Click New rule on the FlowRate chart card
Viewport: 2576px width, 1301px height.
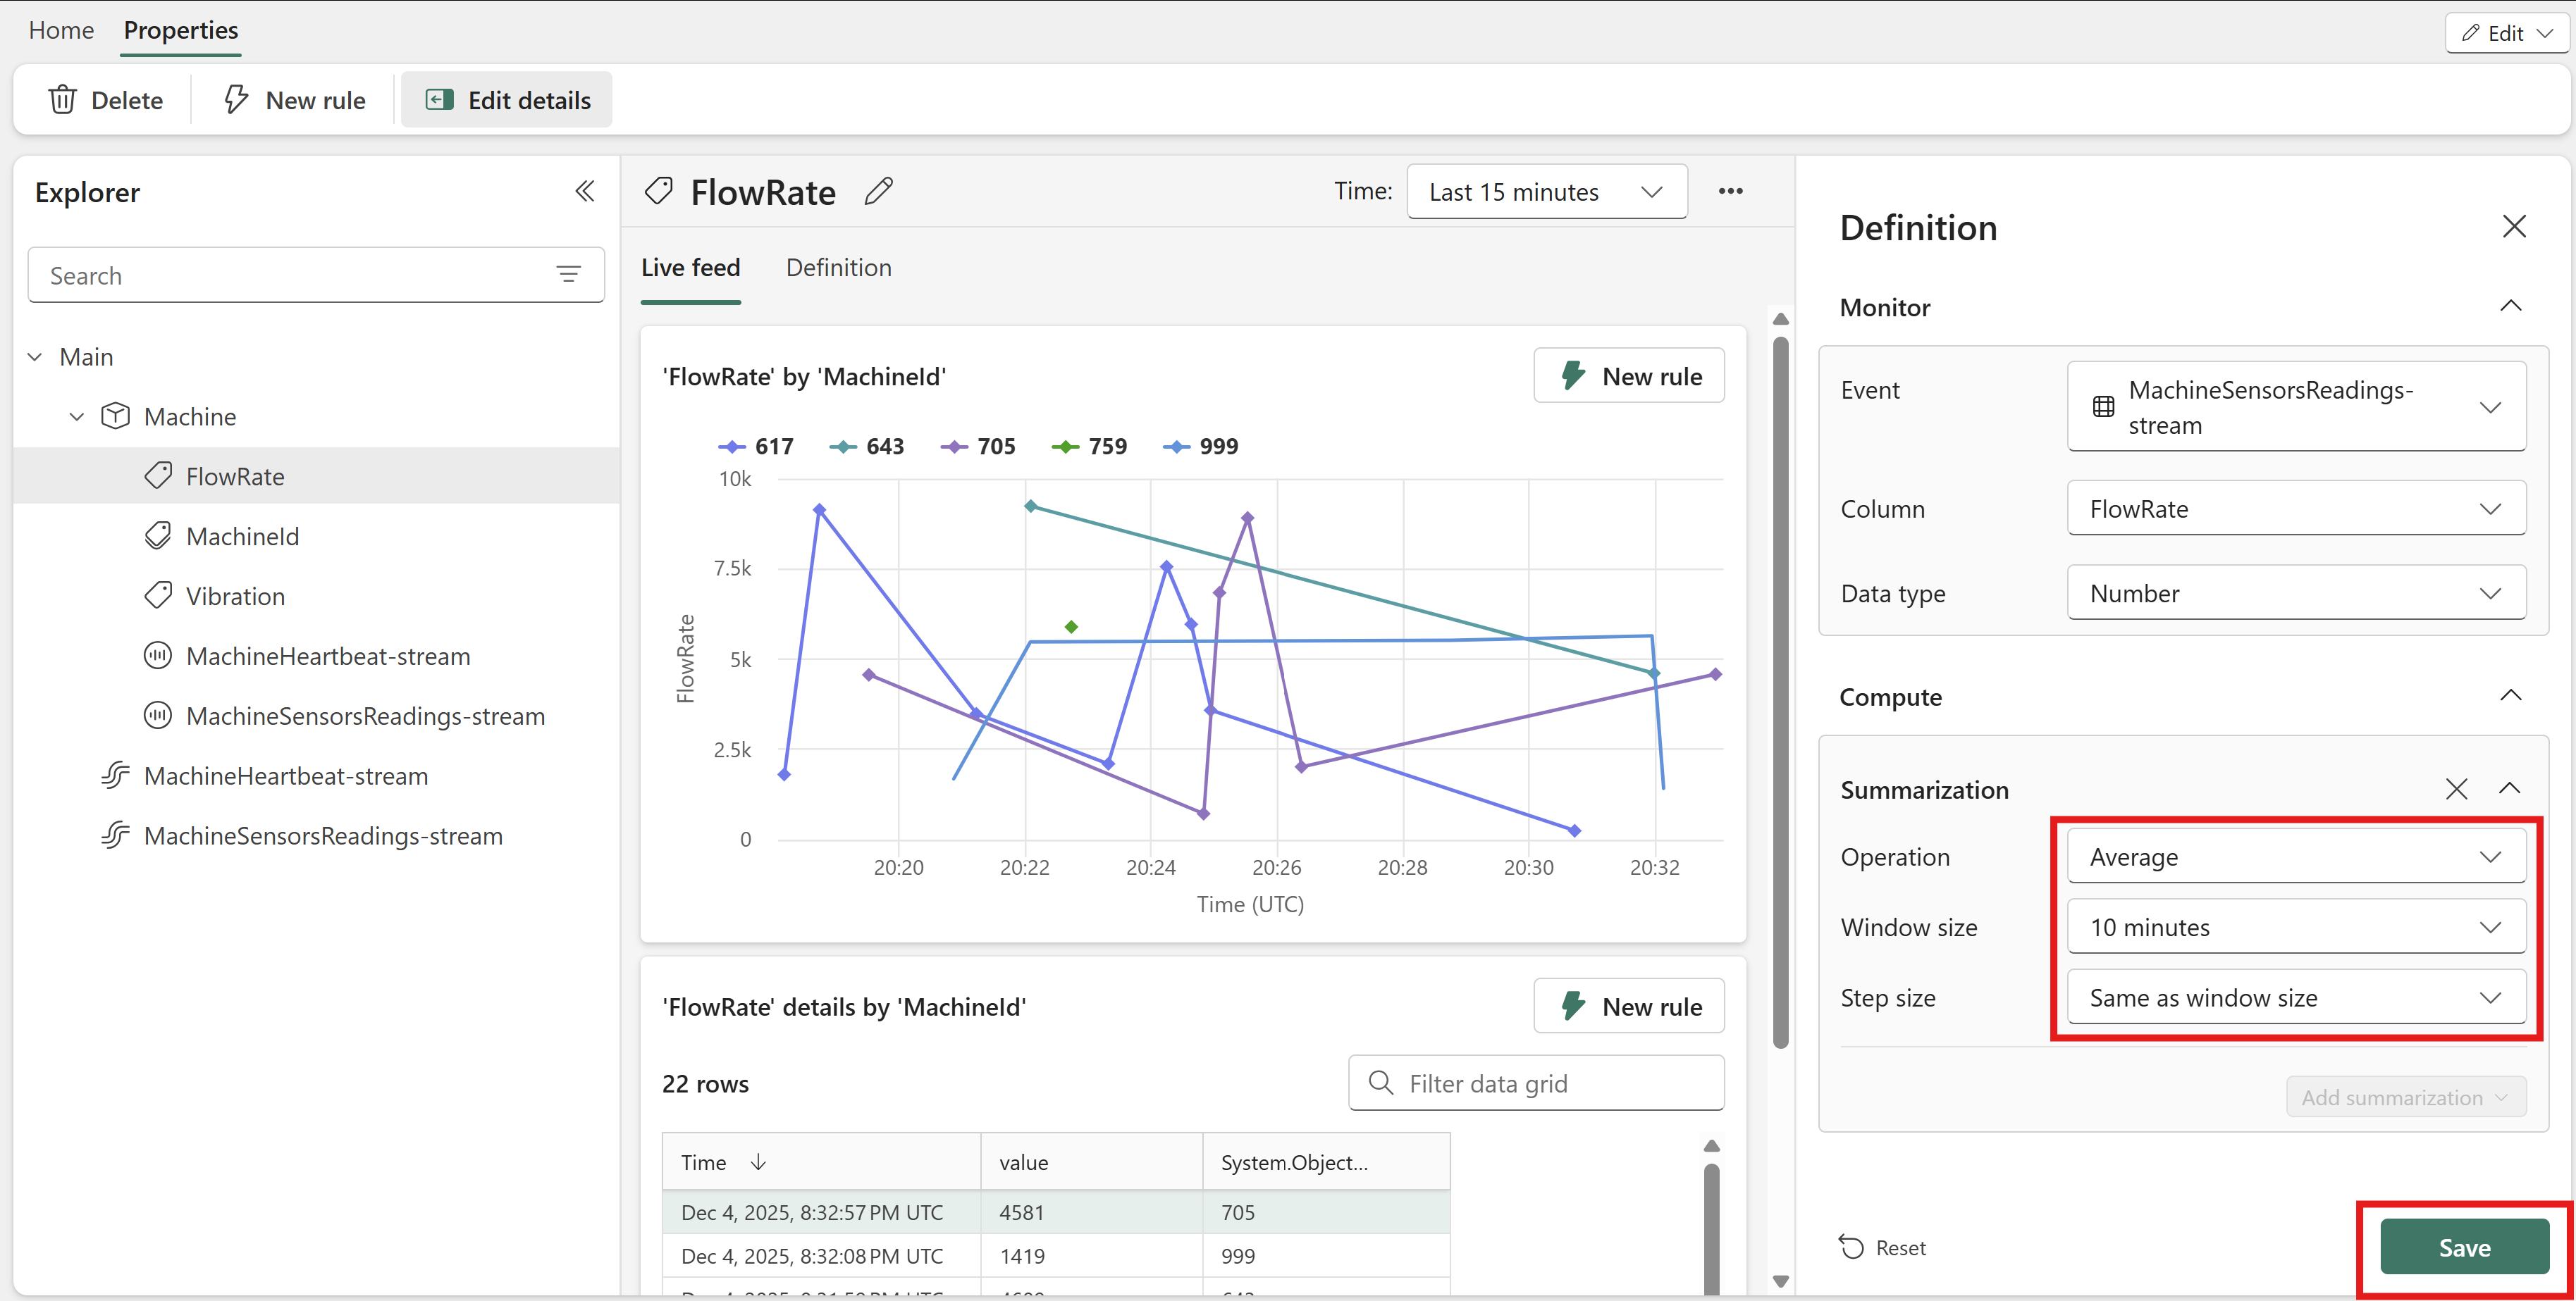click(x=1629, y=377)
